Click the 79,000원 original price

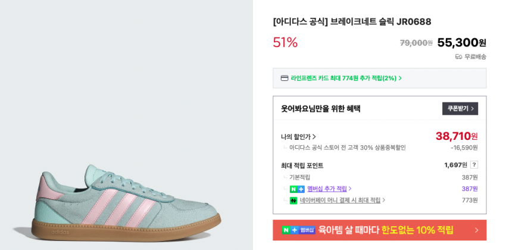tap(416, 43)
